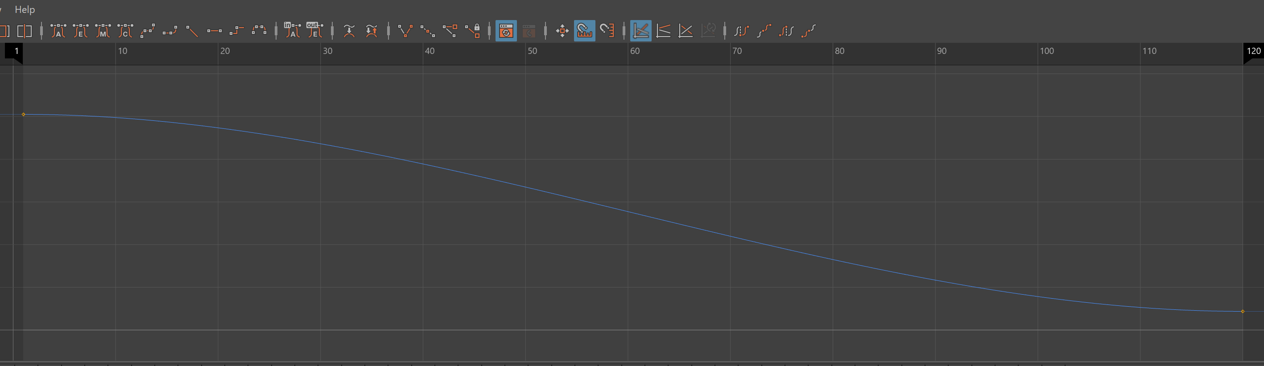The image size is (1264, 366).
Task: Apply Auto tangents to selected keys
Action: [58, 31]
